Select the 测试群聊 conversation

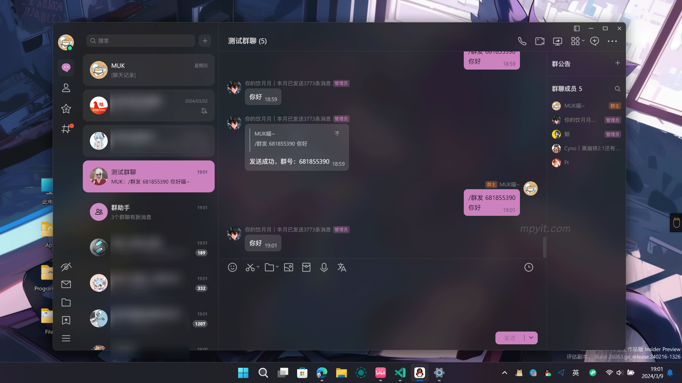[149, 176]
